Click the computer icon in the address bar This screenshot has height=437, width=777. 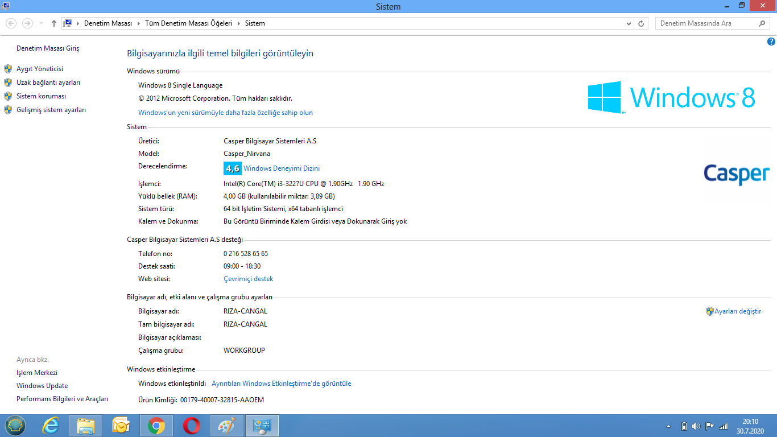click(x=68, y=23)
